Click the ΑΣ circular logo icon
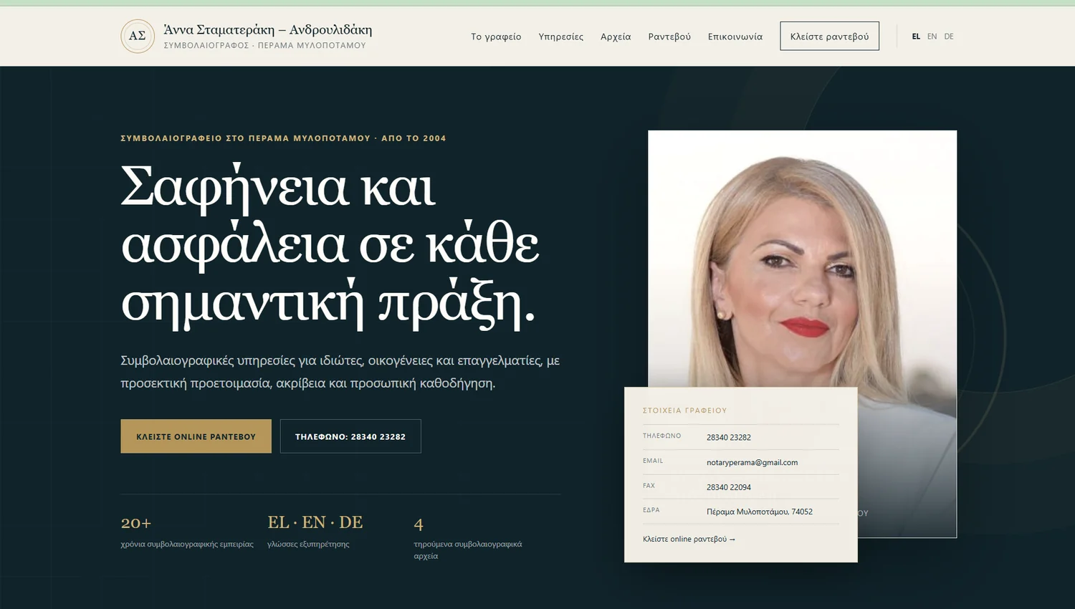 [x=138, y=36]
